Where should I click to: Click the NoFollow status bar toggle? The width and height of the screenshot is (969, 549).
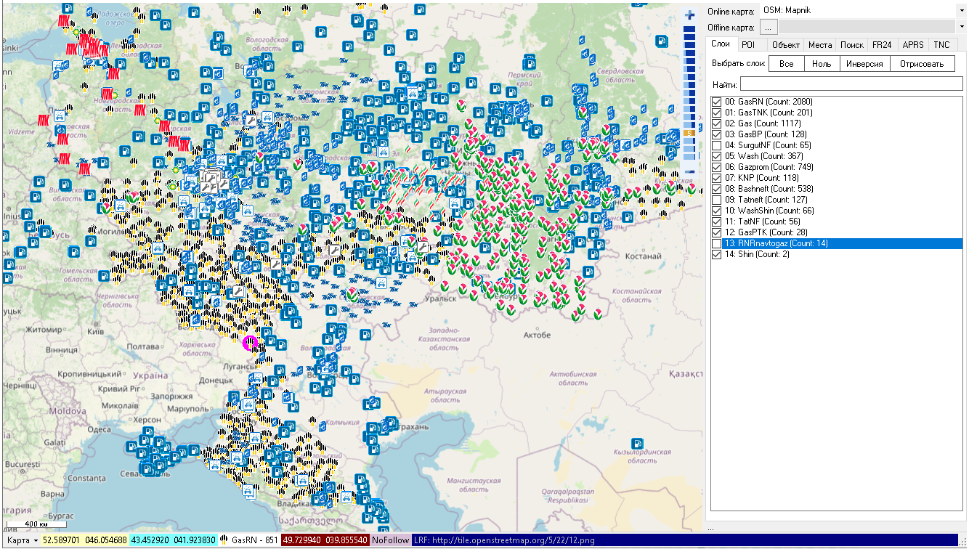point(391,540)
